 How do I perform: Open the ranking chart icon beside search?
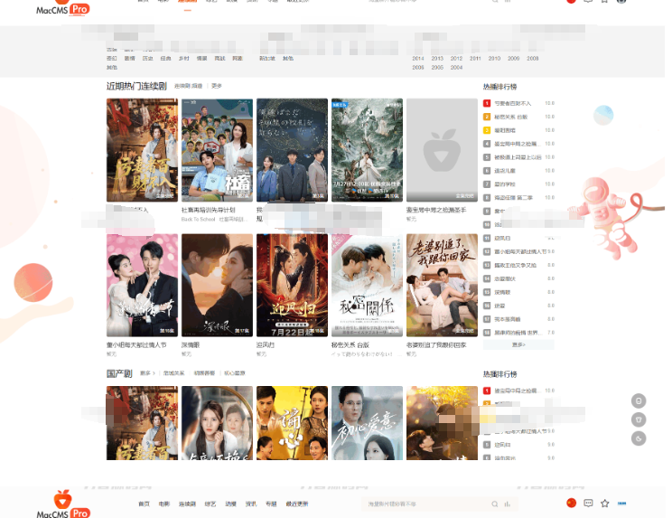[x=507, y=504]
